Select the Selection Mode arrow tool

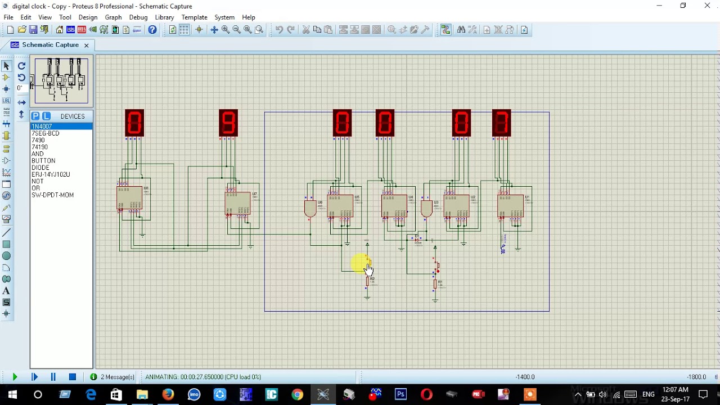7,66
